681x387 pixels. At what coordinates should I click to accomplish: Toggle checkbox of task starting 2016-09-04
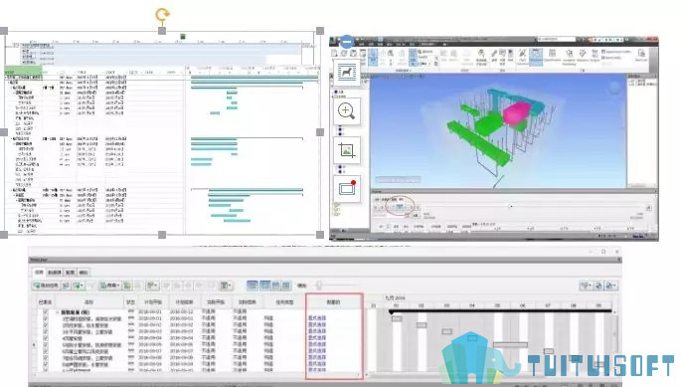click(x=46, y=338)
